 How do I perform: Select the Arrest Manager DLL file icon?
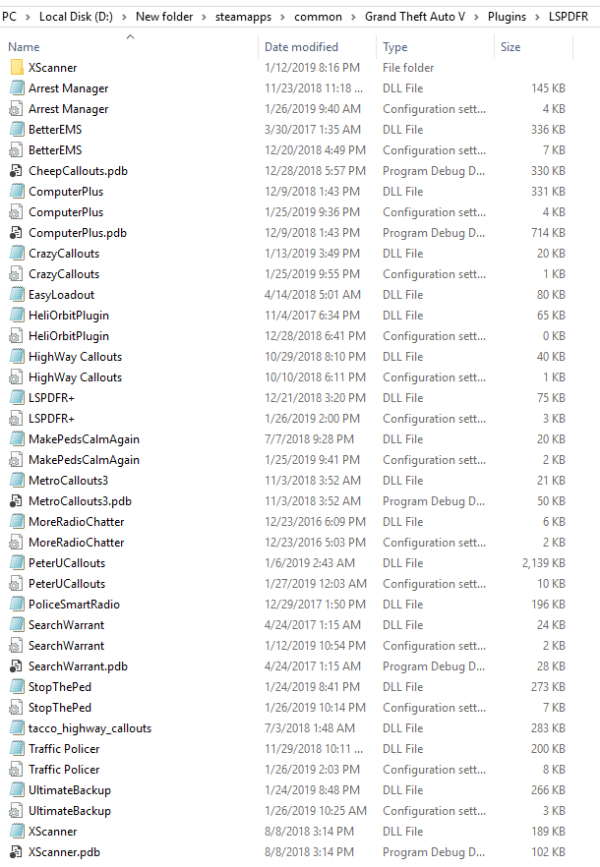pyautogui.click(x=17, y=88)
